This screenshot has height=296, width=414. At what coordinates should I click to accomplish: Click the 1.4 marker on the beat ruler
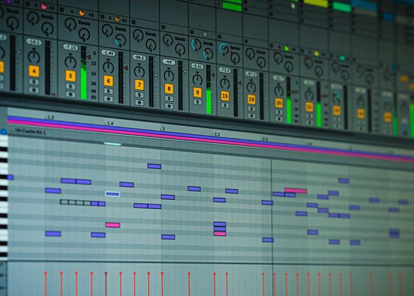tap(110, 124)
